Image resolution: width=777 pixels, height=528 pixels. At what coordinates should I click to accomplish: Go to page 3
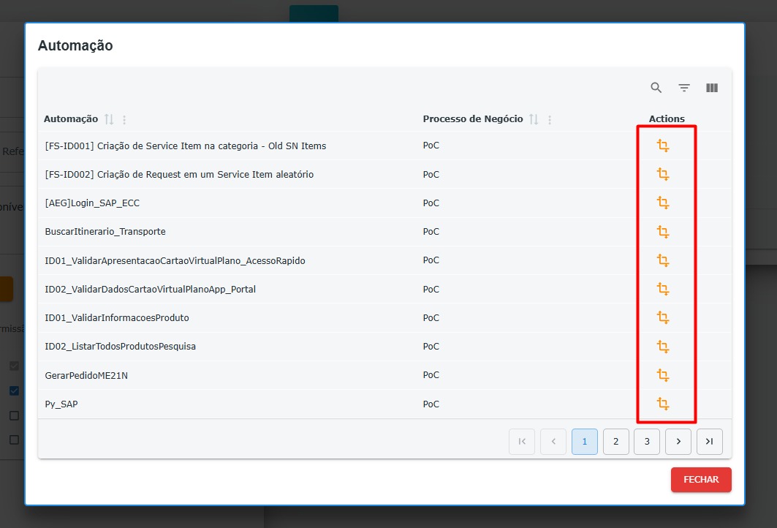point(647,441)
